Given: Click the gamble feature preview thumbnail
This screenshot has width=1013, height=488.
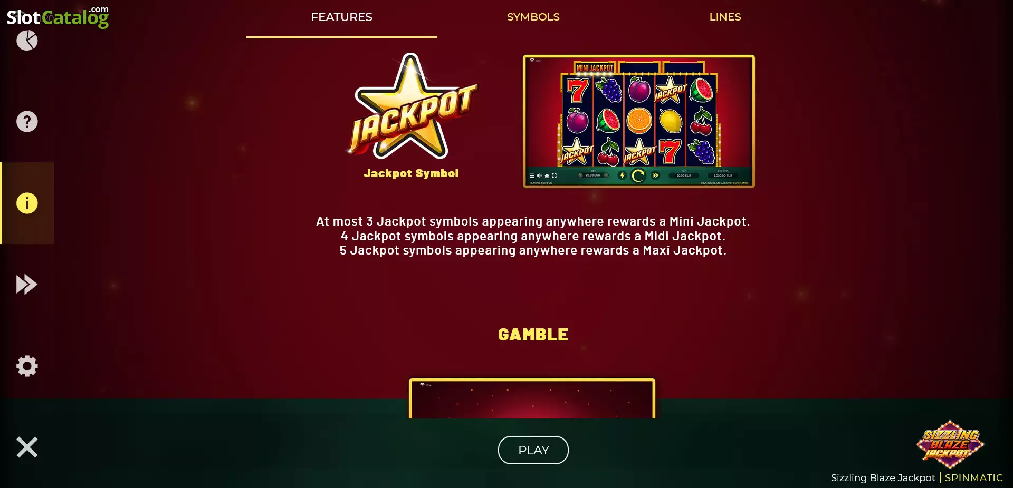Looking at the screenshot, I should click(532, 398).
